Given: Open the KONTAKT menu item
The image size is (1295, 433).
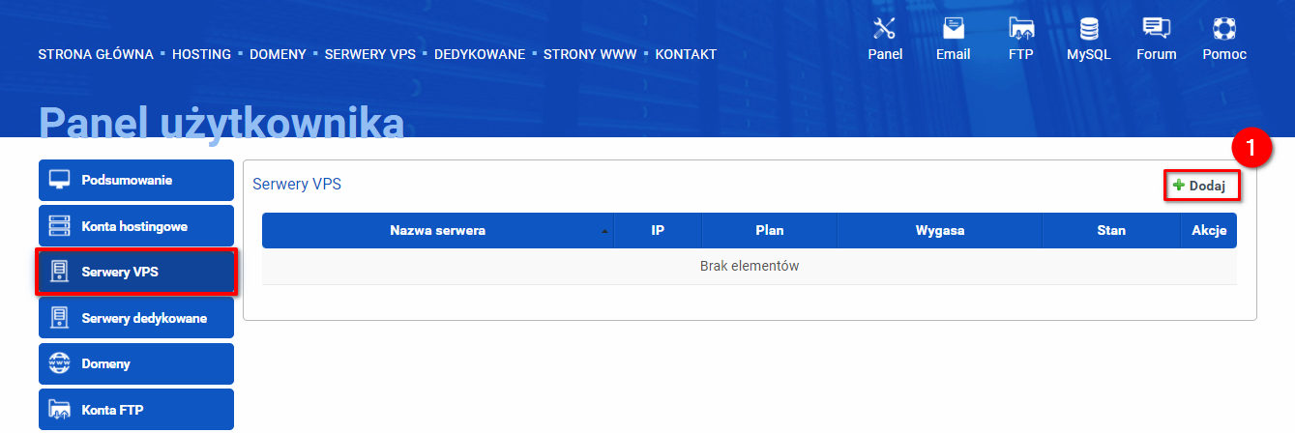Looking at the screenshot, I should [686, 54].
